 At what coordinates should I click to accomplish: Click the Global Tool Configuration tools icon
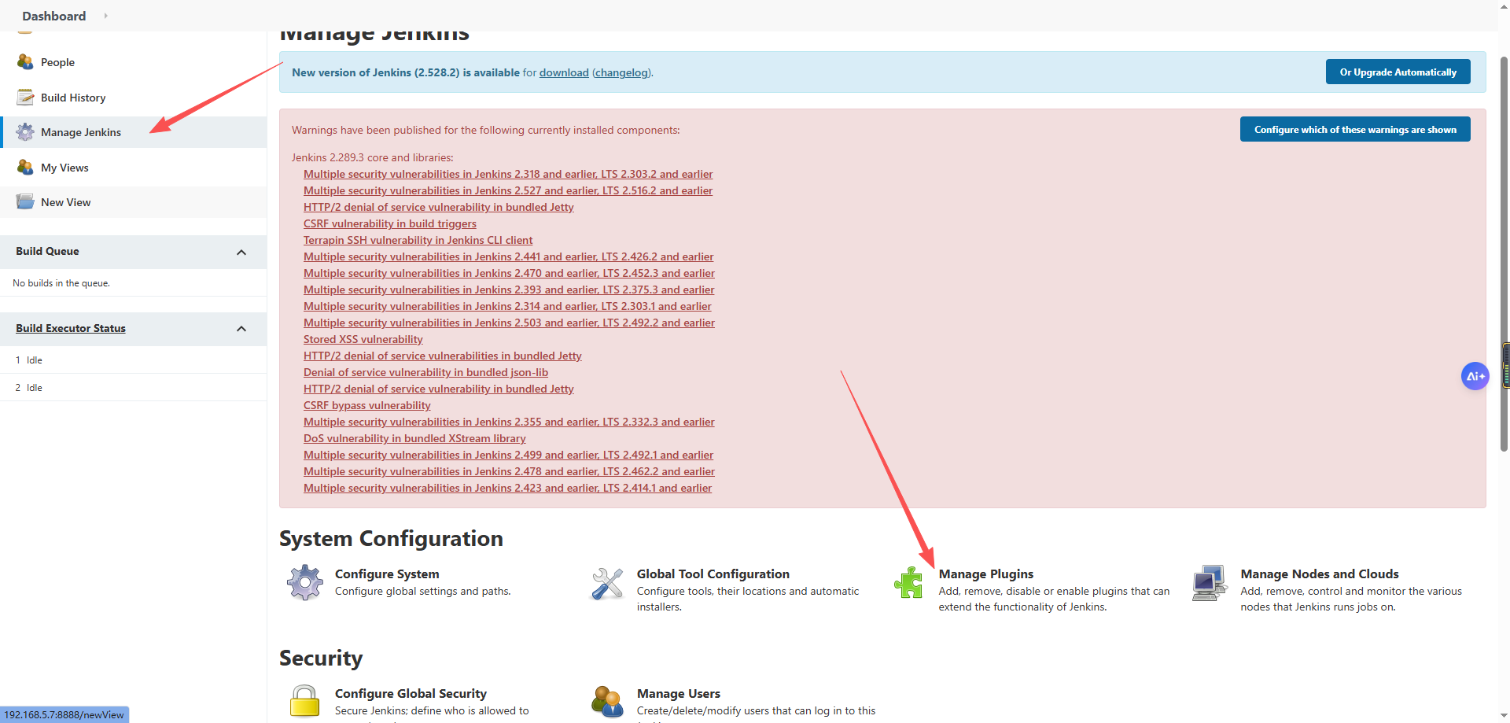click(607, 583)
